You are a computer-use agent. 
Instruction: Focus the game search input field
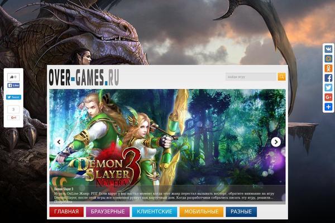251,76
